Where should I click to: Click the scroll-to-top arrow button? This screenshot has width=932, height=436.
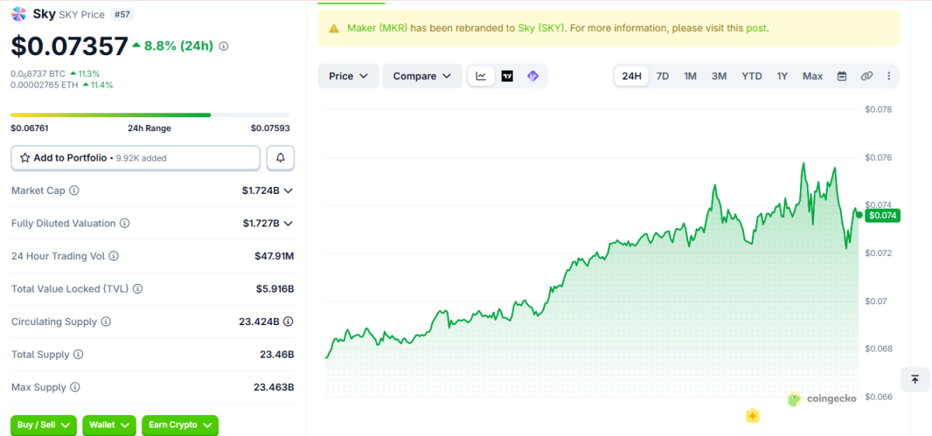[914, 379]
